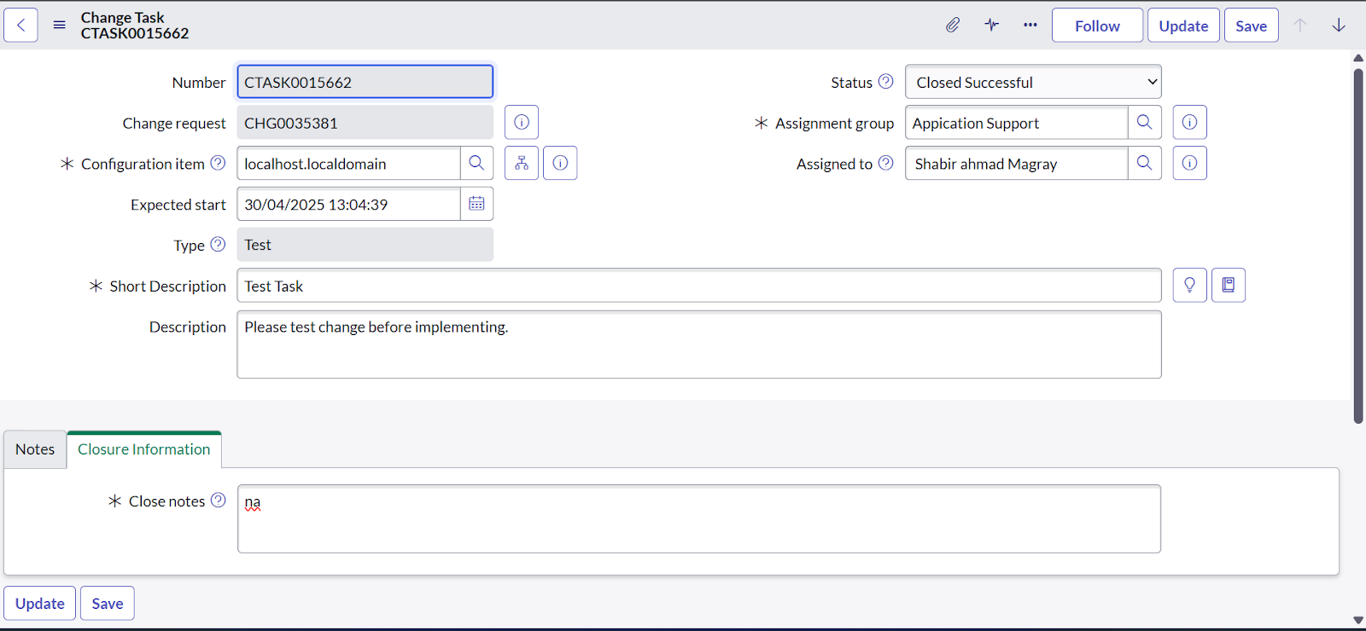Open the more options ellipsis menu
Image resolution: width=1366 pixels, height=631 pixels.
pyautogui.click(x=1030, y=25)
